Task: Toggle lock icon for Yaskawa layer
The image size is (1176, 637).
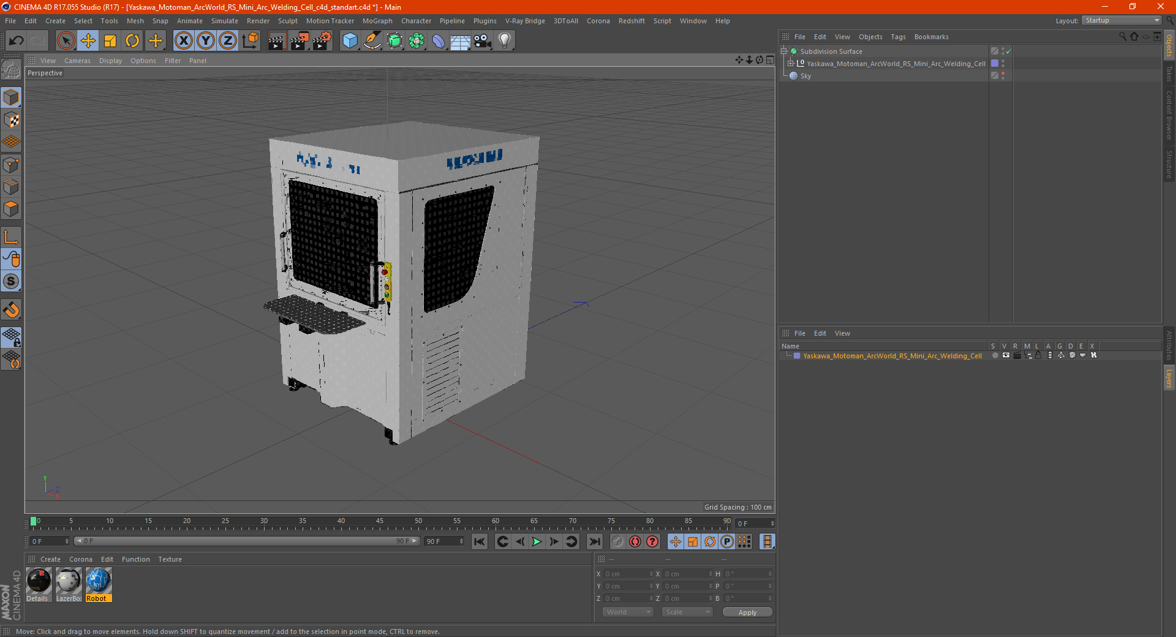Action: 1039,355
